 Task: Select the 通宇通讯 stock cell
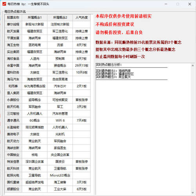pos(13,120)
